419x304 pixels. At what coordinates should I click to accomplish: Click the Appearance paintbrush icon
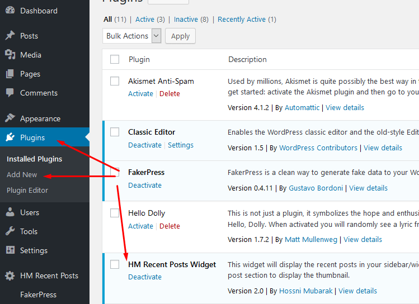[10, 118]
